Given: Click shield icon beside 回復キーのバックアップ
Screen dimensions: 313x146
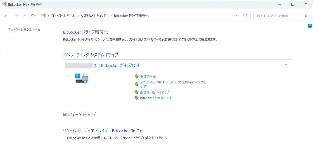Looking at the screenshot, I should tap(137, 92).
